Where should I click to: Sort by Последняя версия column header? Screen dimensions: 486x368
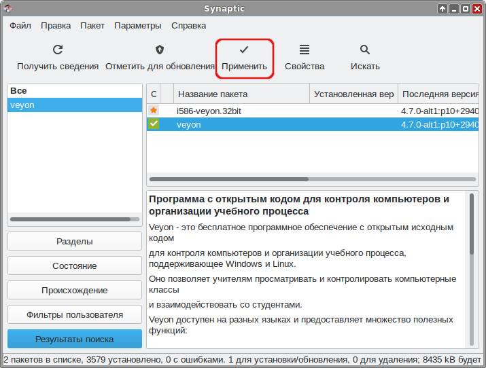point(438,94)
